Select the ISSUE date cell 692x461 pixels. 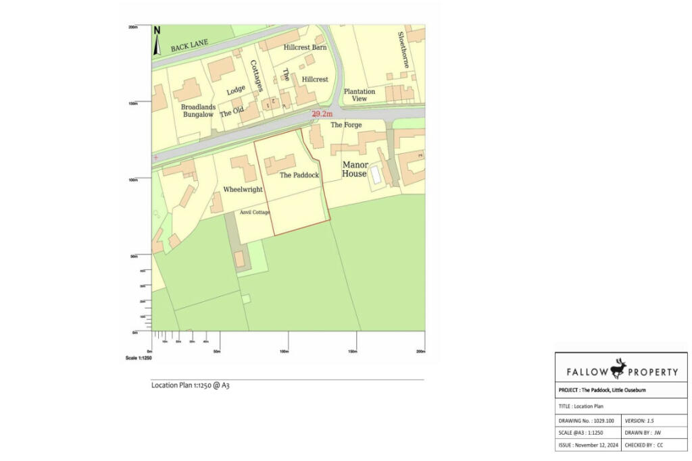point(587,445)
